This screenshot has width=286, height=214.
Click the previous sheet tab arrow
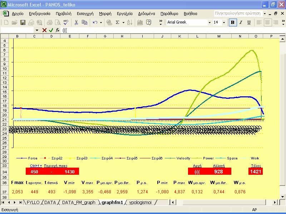click(x=9, y=202)
